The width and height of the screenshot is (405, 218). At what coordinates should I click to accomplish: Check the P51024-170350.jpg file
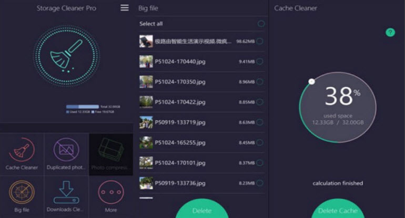pos(260,82)
